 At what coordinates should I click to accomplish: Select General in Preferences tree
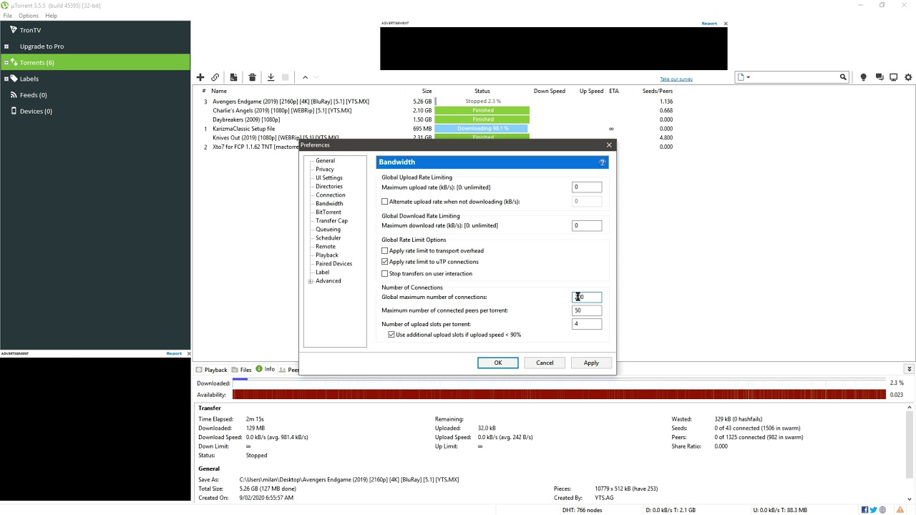[x=325, y=161]
